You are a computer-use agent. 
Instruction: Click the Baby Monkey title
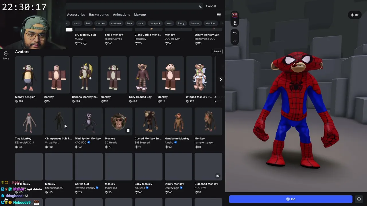pos(143,184)
